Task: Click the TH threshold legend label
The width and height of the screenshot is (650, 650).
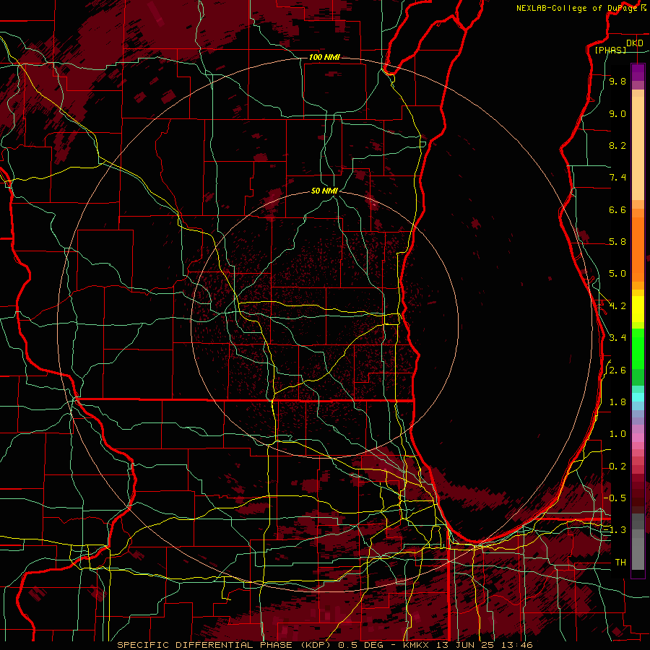Action: (620, 563)
